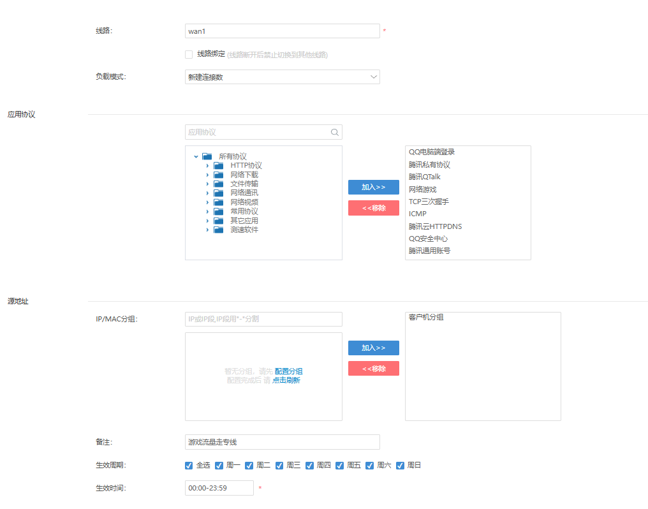
Task: Uncheck the 周二 checkbox
Action: click(249, 466)
